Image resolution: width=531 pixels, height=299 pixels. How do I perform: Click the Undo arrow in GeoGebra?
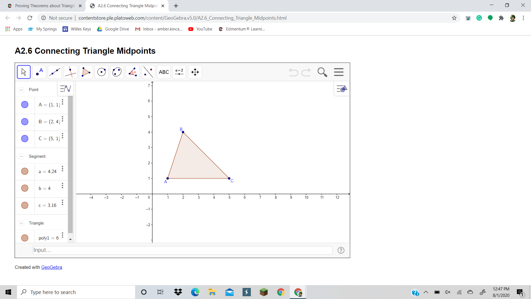tap(293, 72)
